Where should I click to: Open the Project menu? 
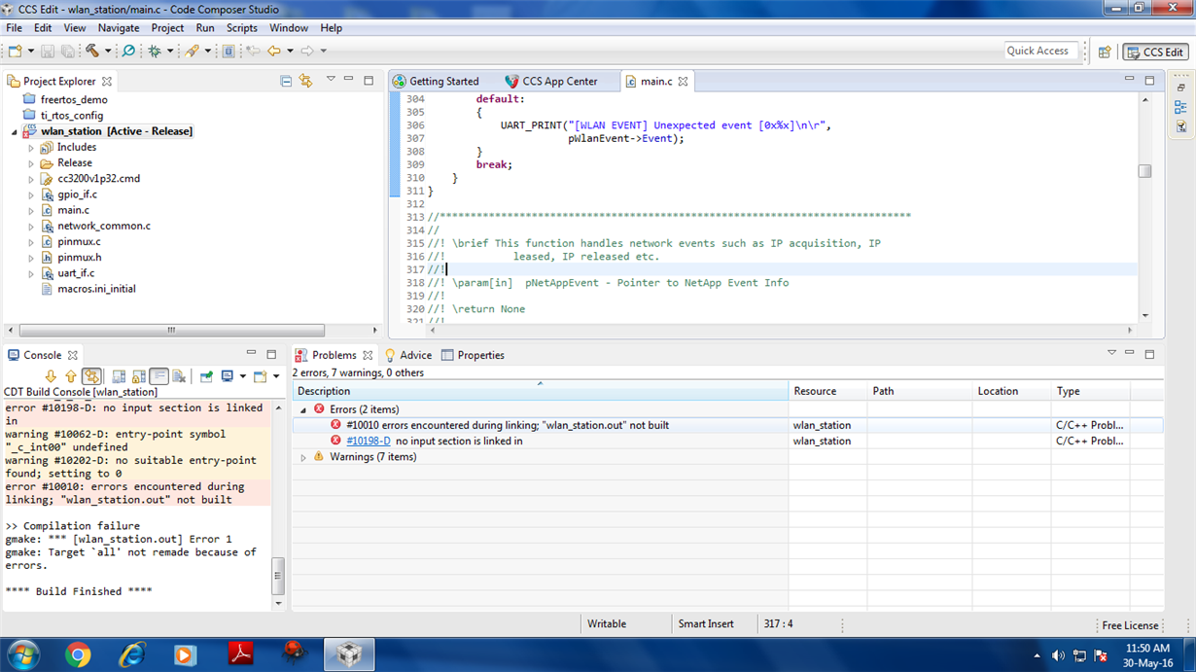(167, 28)
